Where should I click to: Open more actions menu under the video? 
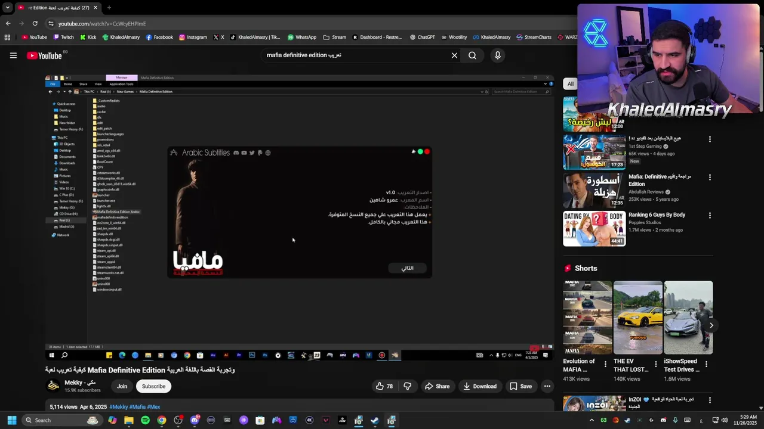pyautogui.click(x=547, y=386)
